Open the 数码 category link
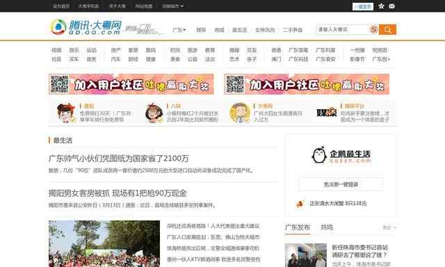Image resolution: width=445 pixels, height=267 pixels. point(151,50)
